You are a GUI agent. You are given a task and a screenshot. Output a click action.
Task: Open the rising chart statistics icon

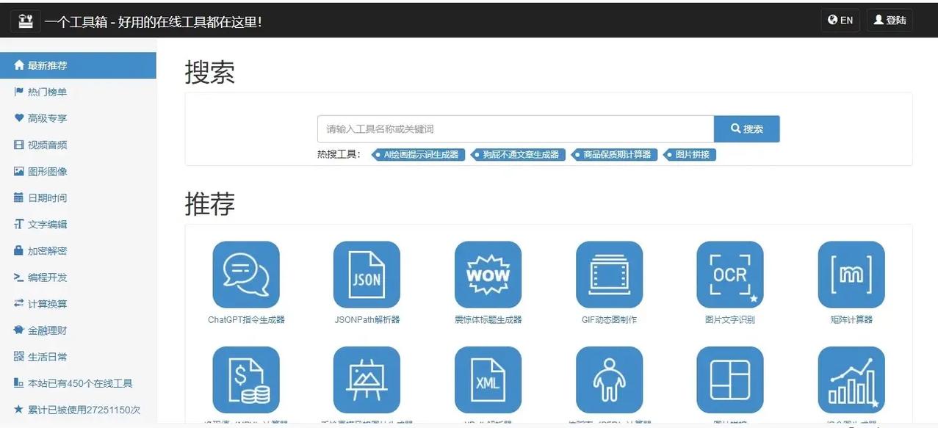851,380
